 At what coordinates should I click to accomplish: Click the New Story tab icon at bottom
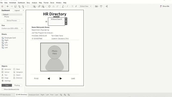pyautogui.click(x=69, y=95)
